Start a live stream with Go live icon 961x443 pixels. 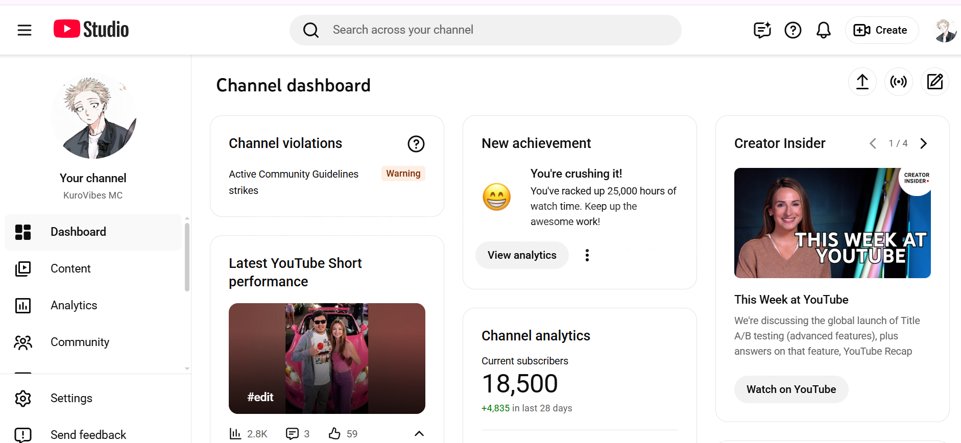[898, 82]
